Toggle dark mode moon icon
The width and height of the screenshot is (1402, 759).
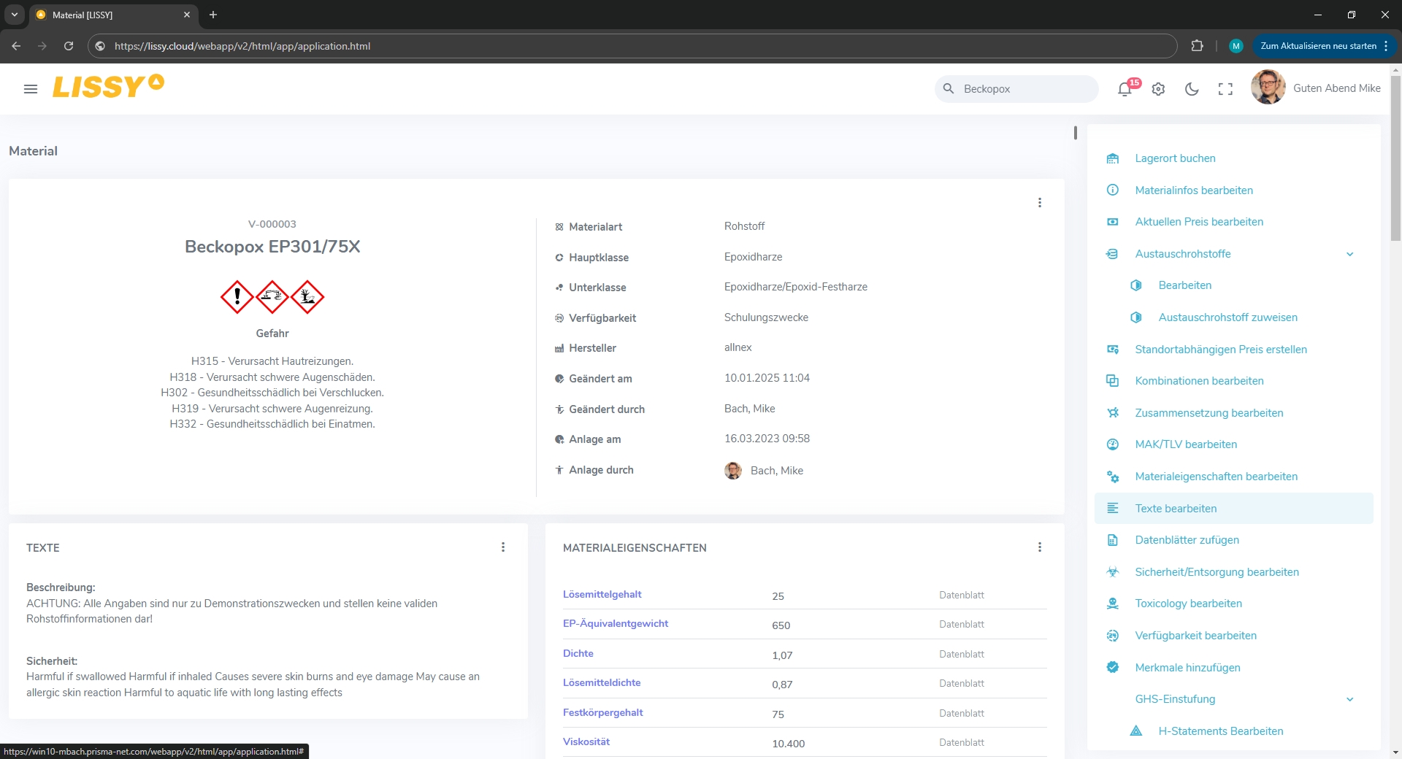coord(1192,89)
